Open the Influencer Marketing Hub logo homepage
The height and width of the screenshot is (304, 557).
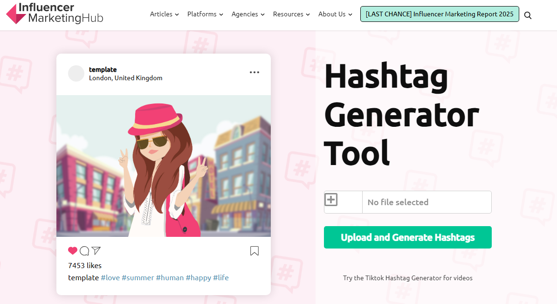click(55, 14)
